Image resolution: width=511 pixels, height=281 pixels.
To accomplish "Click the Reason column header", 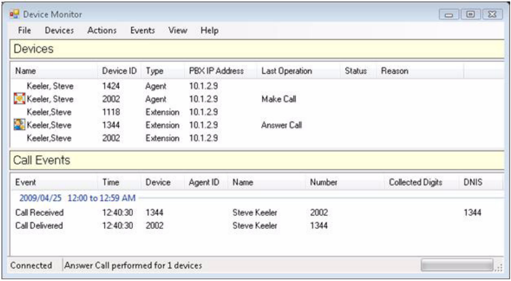I will click(x=420, y=71).
